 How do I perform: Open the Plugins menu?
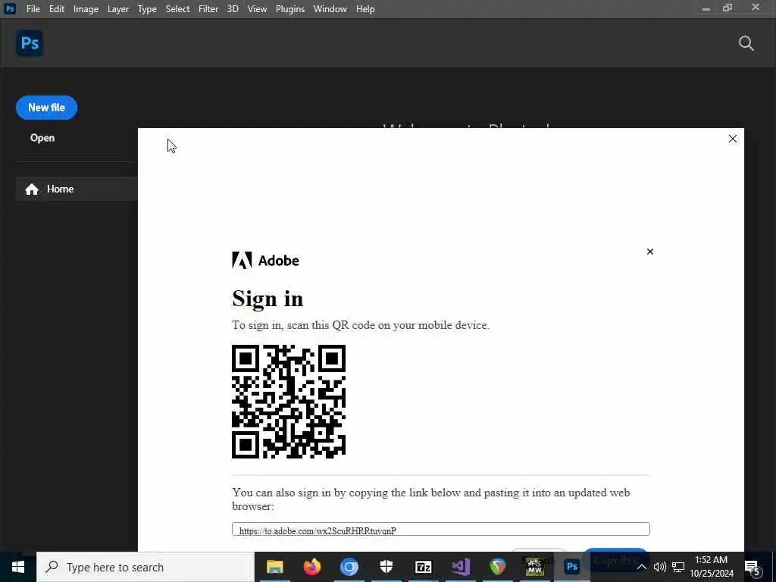click(x=290, y=9)
